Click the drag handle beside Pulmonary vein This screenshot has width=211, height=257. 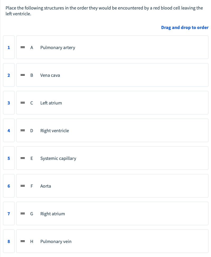pyautogui.click(x=23, y=241)
